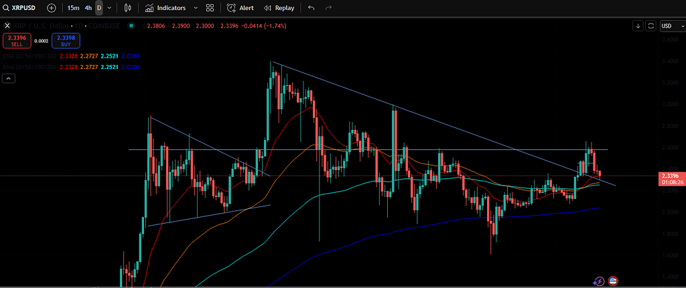Click the X icon beside the symbol title
Viewport: 686px width, 288px height.
(7, 26)
